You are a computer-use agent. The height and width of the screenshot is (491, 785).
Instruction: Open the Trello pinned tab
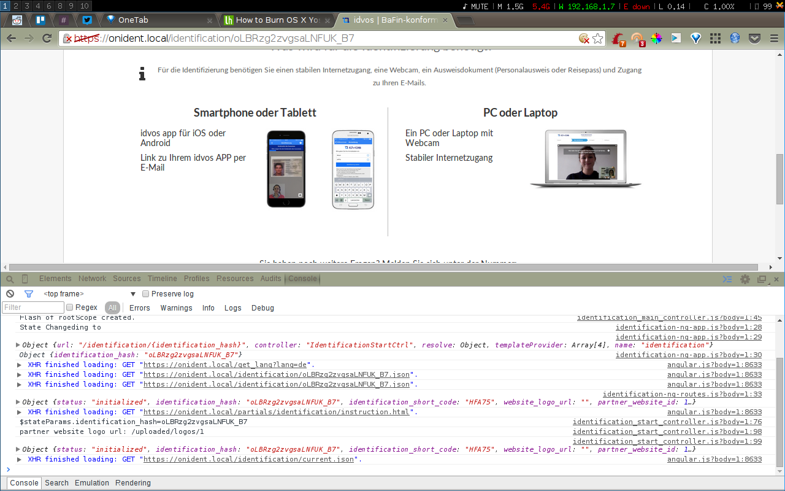point(40,20)
